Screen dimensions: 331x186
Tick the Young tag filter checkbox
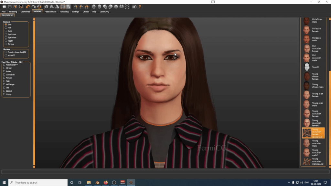pos(4,94)
